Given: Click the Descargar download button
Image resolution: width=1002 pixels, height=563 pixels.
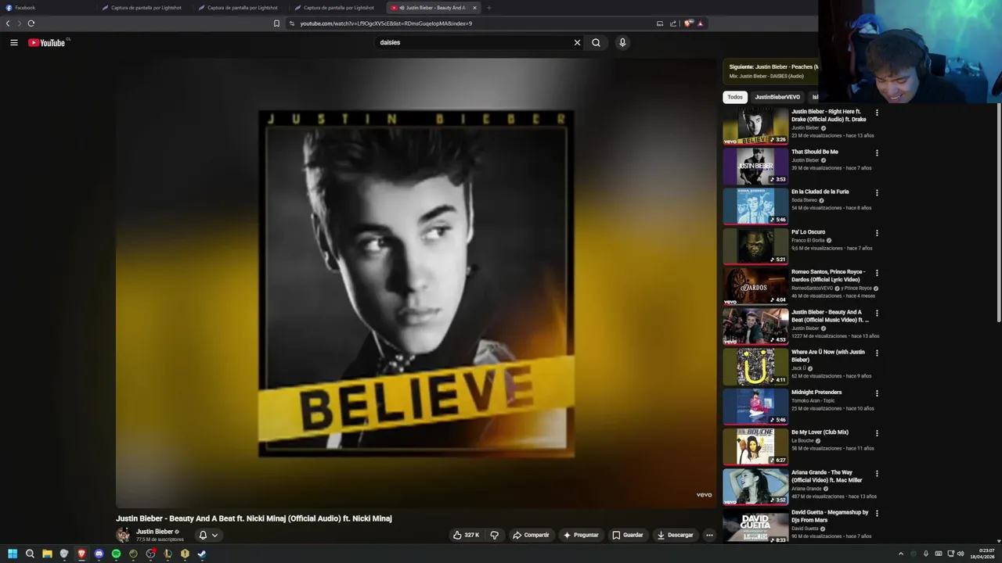Looking at the screenshot, I should pos(675,535).
